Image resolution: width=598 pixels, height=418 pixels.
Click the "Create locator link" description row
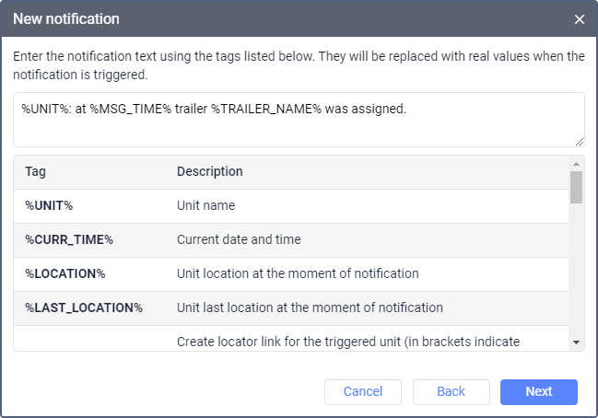click(348, 342)
